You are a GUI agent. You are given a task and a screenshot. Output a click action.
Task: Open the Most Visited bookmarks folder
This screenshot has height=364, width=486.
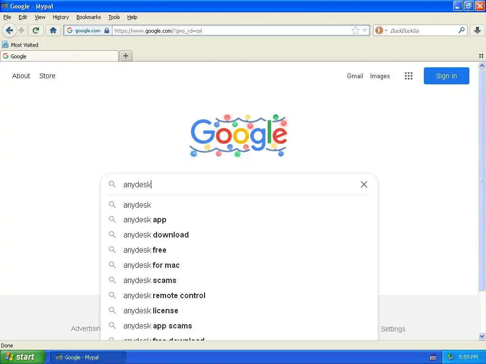pos(20,45)
